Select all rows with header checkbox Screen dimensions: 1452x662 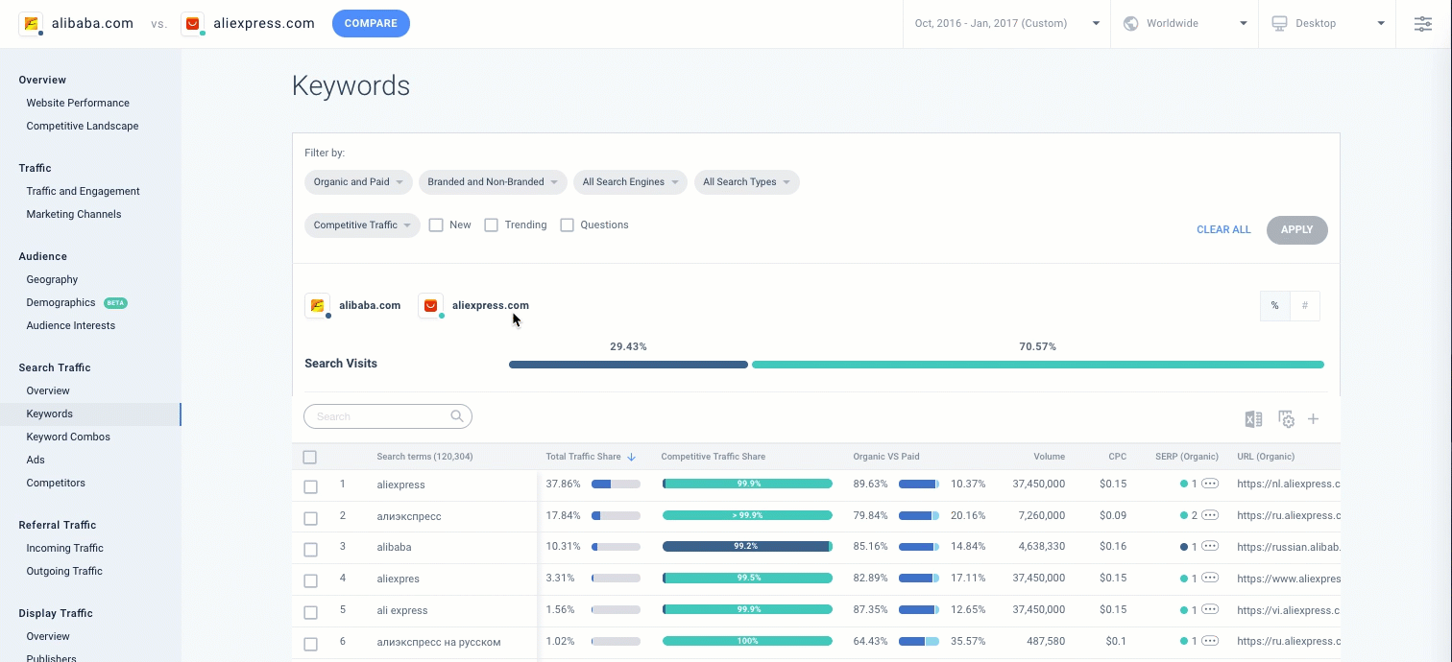pos(309,458)
